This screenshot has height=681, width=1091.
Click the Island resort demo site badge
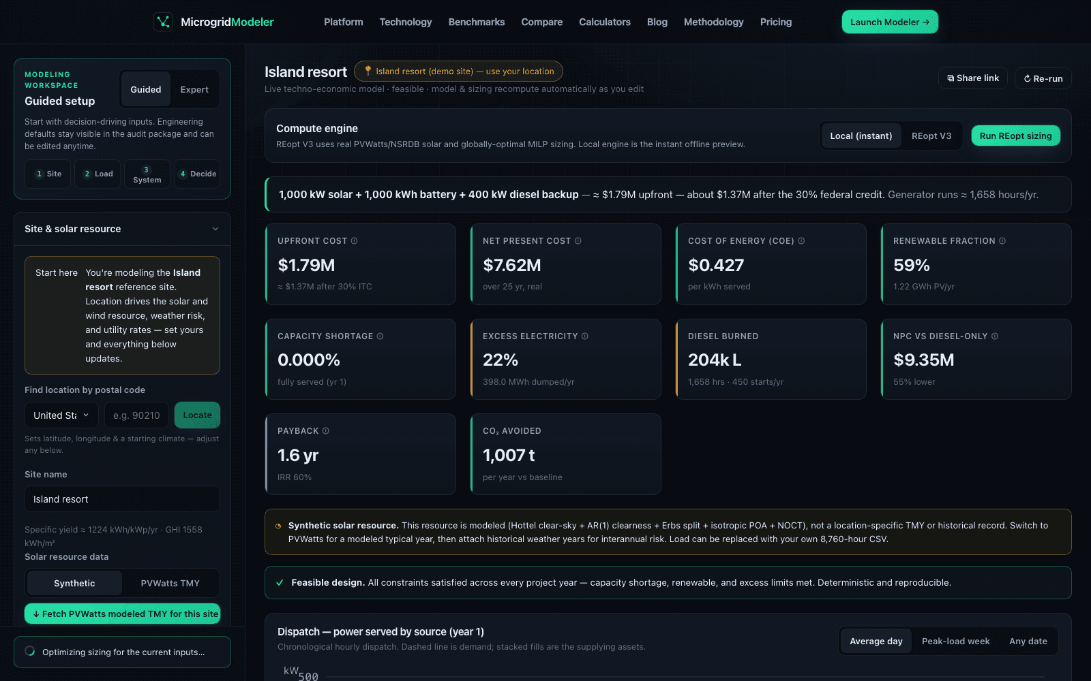458,71
